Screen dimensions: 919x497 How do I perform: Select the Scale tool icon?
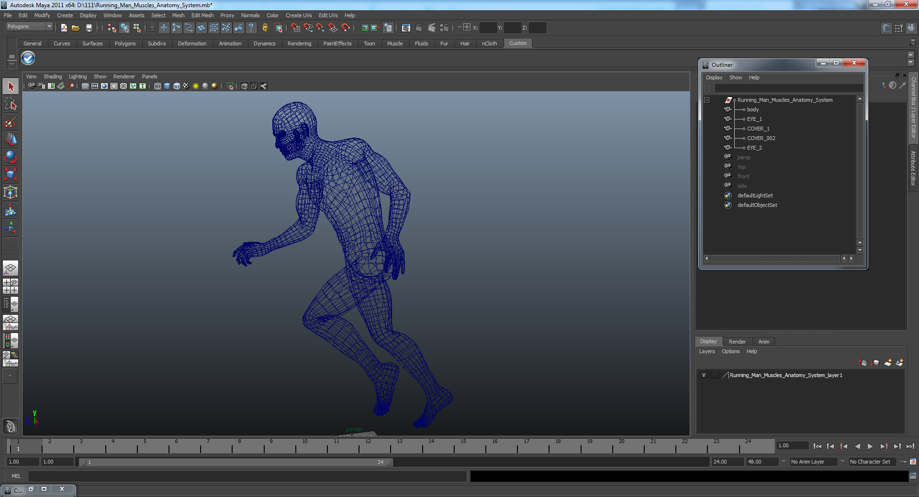(x=11, y=174)
